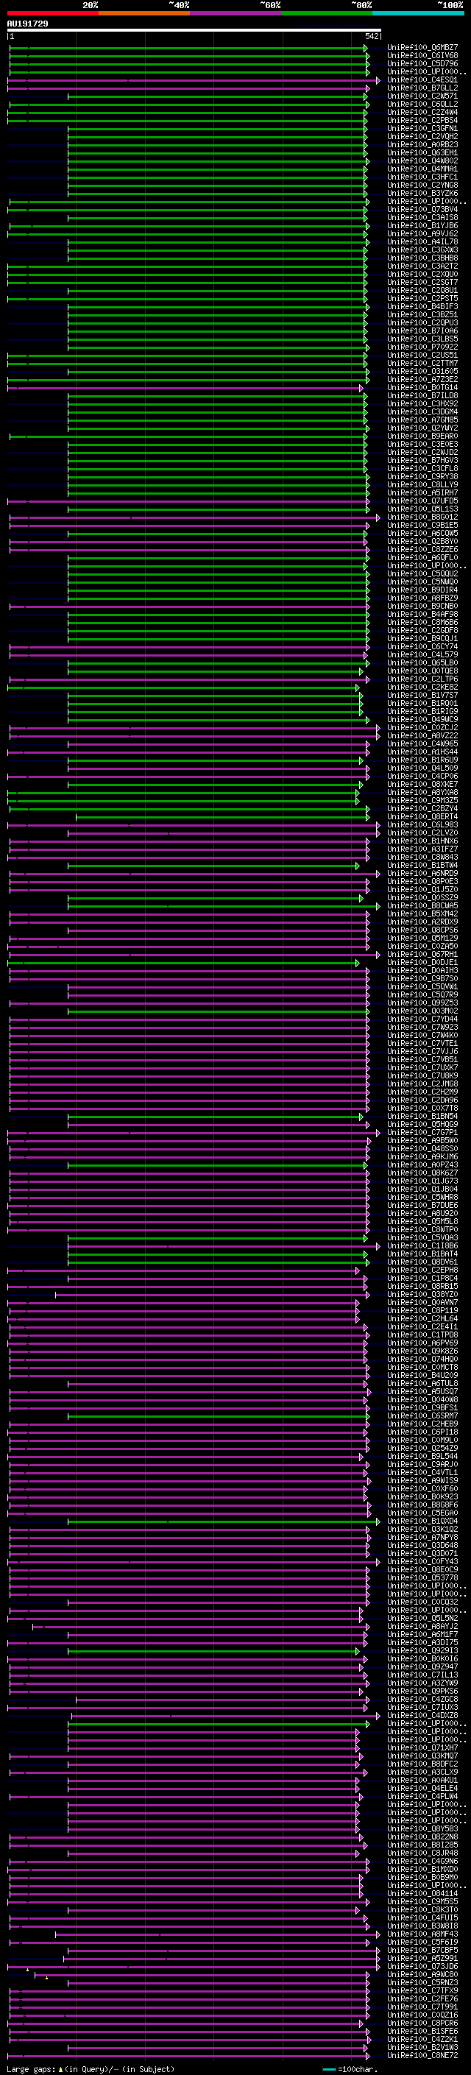Select the UniRef100_C7YD44 label
Screen dimensions: 471x2075
click(x=422, y=1019)
